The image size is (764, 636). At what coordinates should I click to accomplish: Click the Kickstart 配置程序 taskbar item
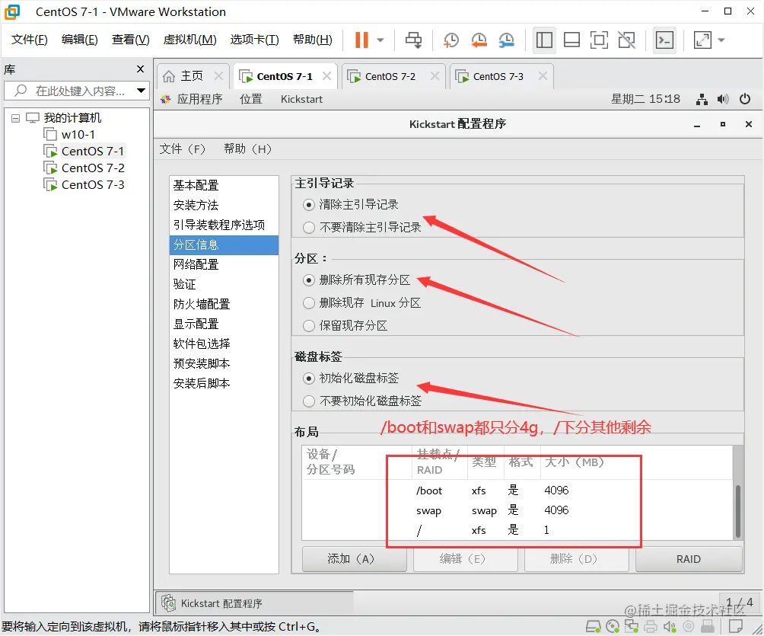(255, 604)
